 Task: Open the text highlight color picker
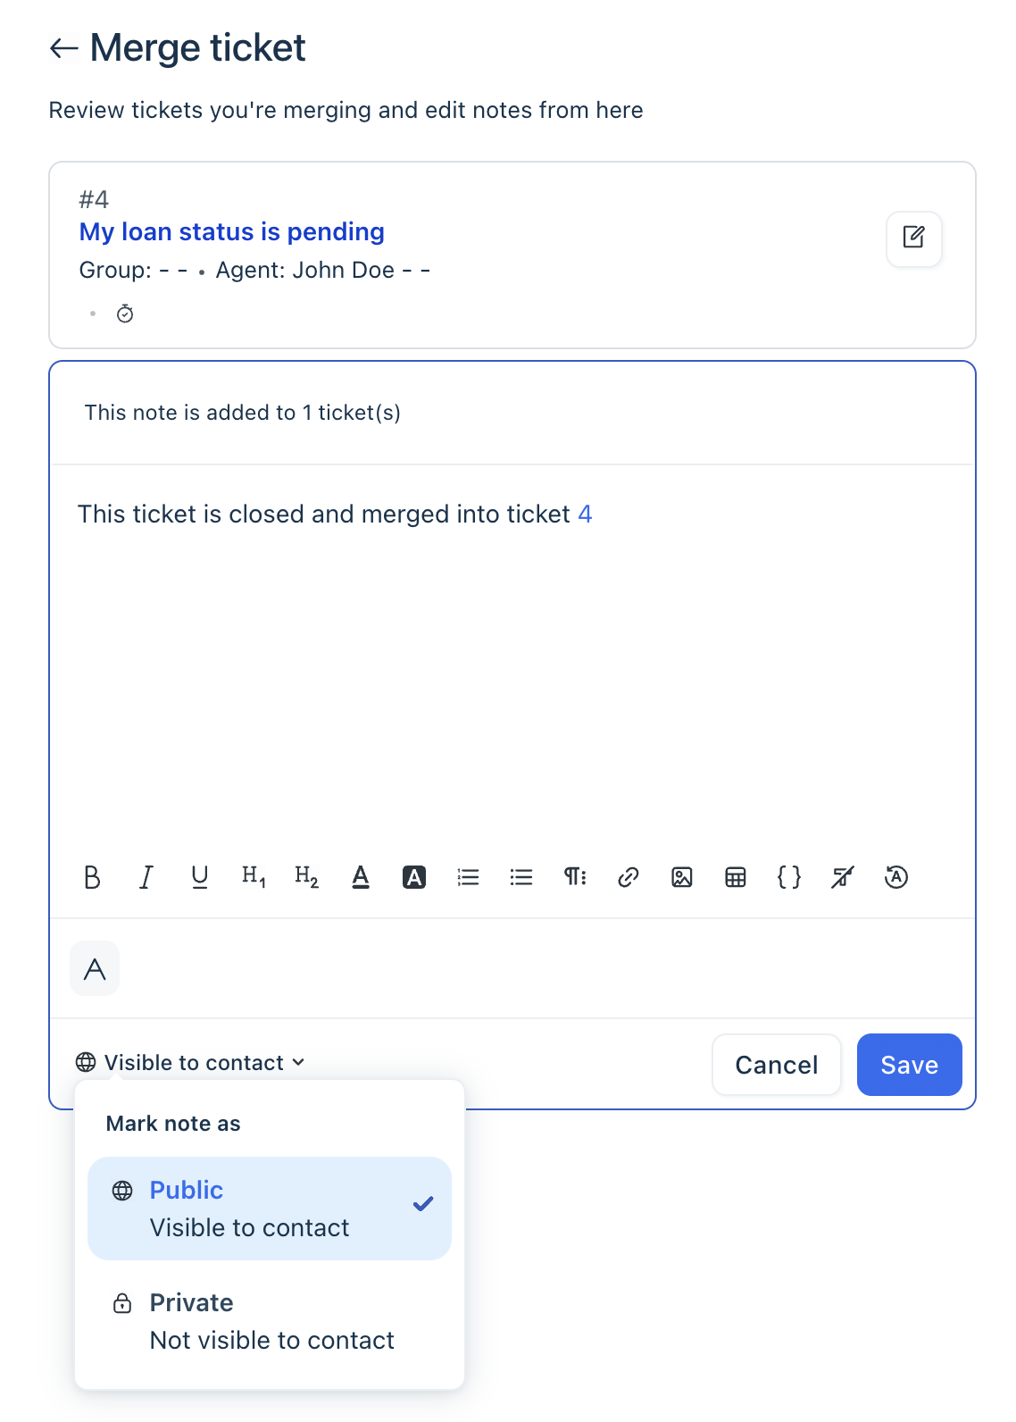414,877
